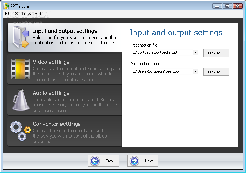Select the Converter settings heading

pyautogui.click(x=57, y=124)
